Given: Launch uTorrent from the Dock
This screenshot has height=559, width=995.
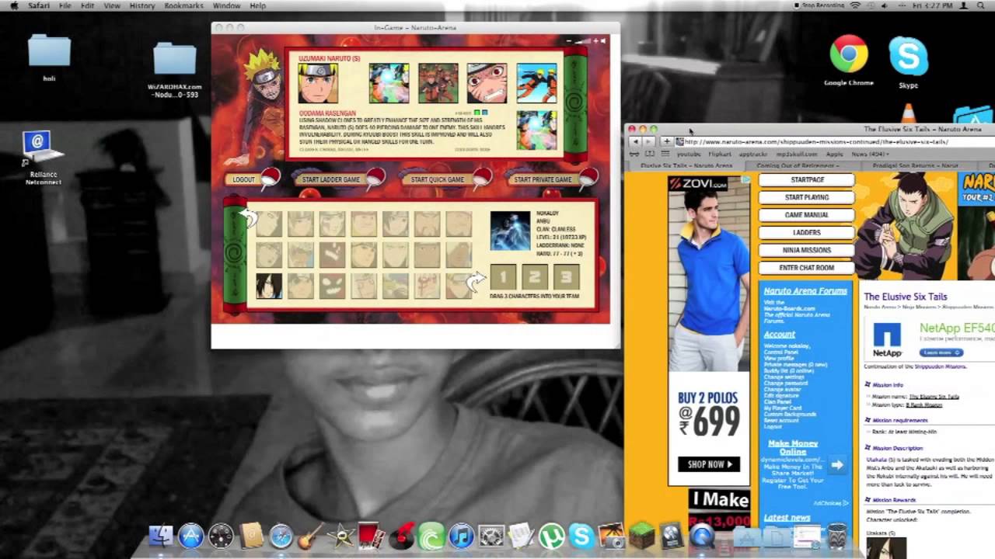Looking at the screenshot, I should coord(551,536).
